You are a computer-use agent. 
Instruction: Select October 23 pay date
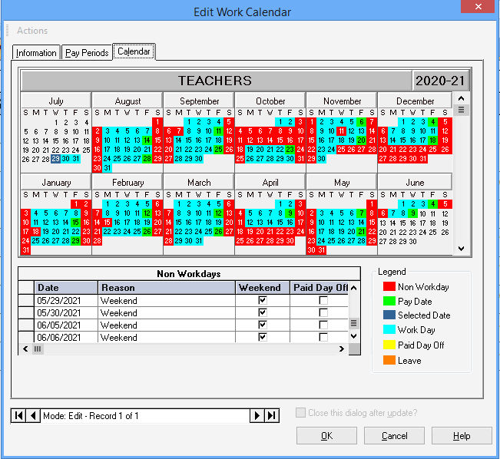pyautogui.click(x=290, y=150)
